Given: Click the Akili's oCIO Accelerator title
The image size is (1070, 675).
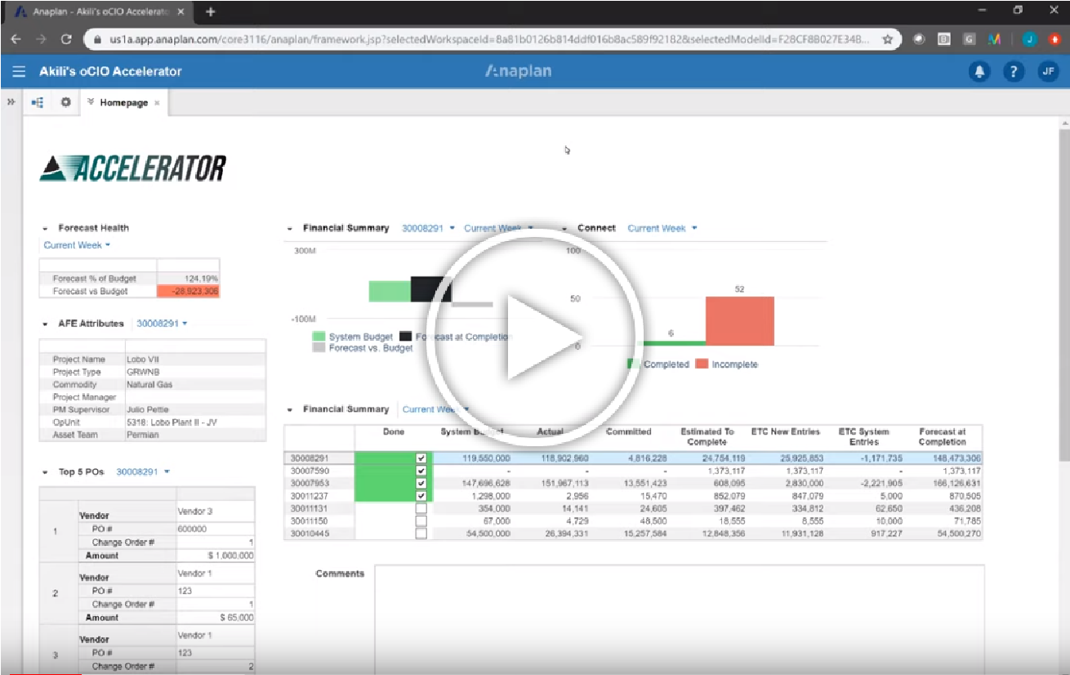Looking at the screenshot, I should pyautogui.click(x=110, y=72).
